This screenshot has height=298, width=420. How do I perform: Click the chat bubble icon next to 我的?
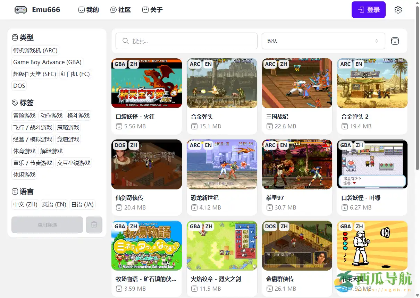[81, 10]
